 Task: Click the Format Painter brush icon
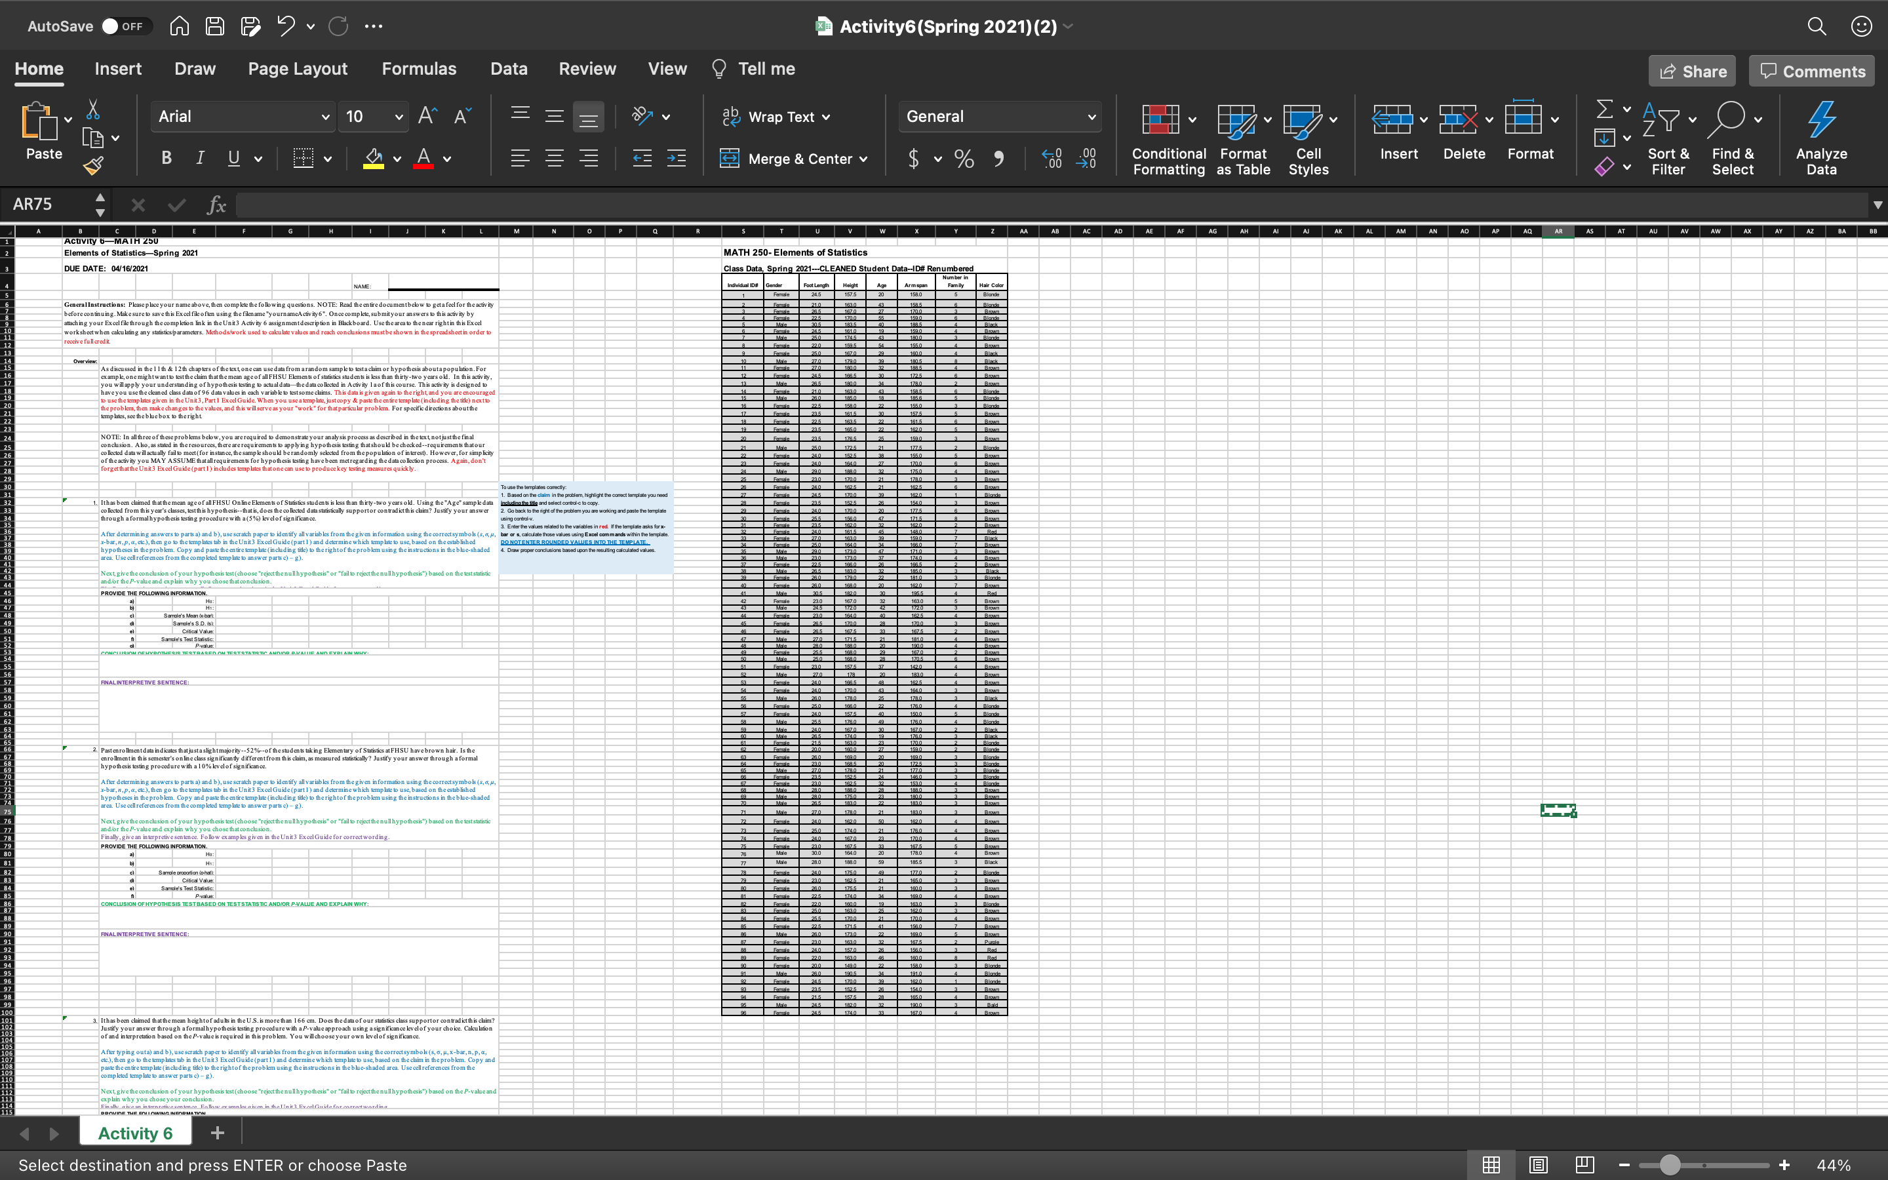[x=93, y=165]
